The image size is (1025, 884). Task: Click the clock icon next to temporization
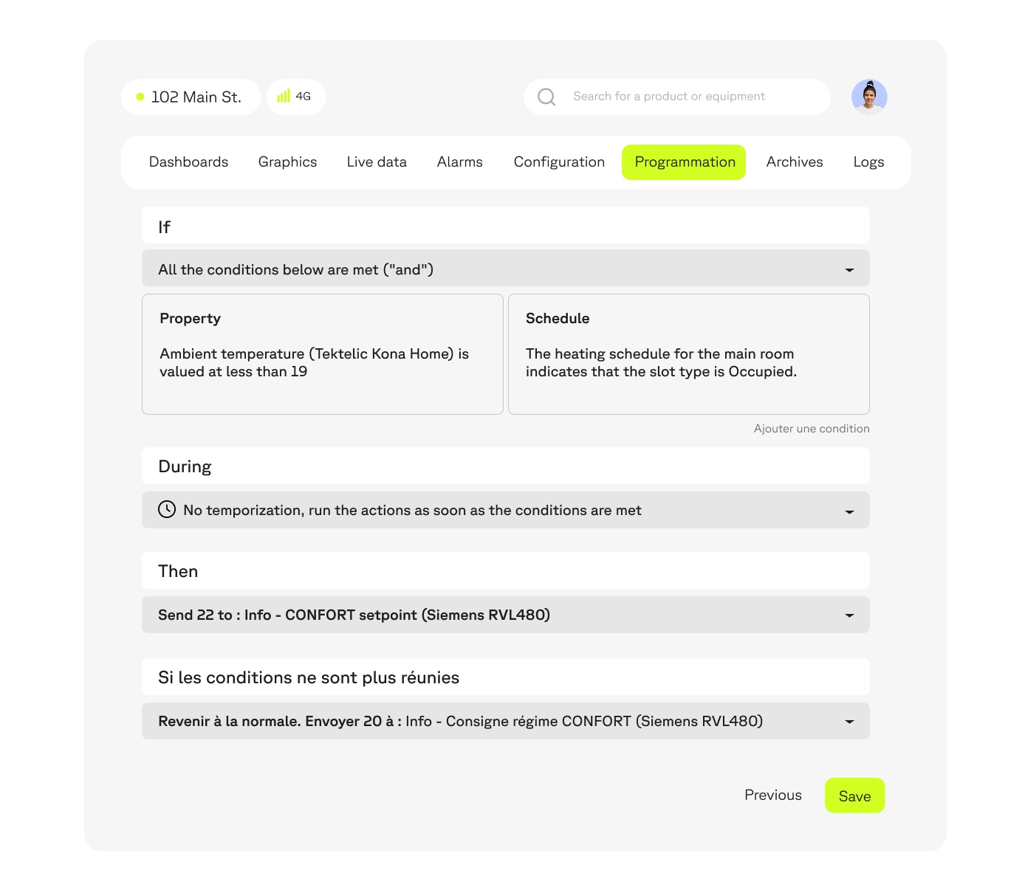[167, 510]
